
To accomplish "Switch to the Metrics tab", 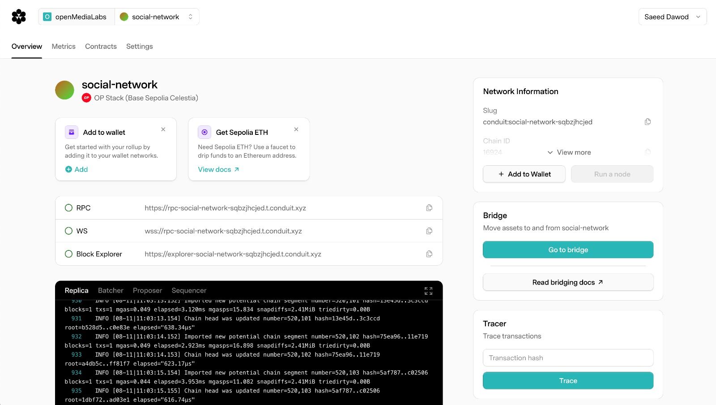I will coord(64,46).
